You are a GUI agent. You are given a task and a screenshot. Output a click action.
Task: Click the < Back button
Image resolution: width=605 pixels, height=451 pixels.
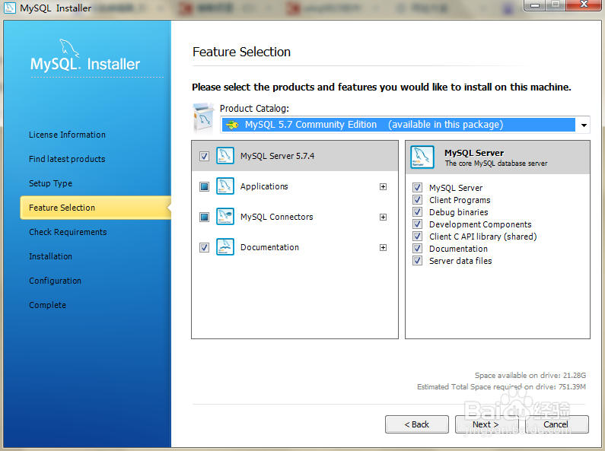coord(417,424)
